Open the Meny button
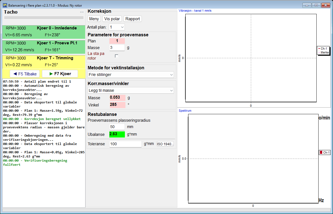 click(94, 19)
